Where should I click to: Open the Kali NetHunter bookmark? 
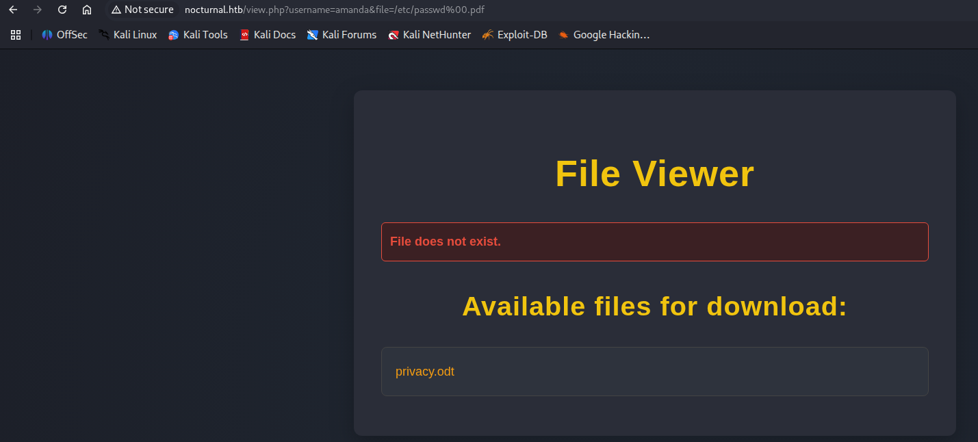click(429, 35)
